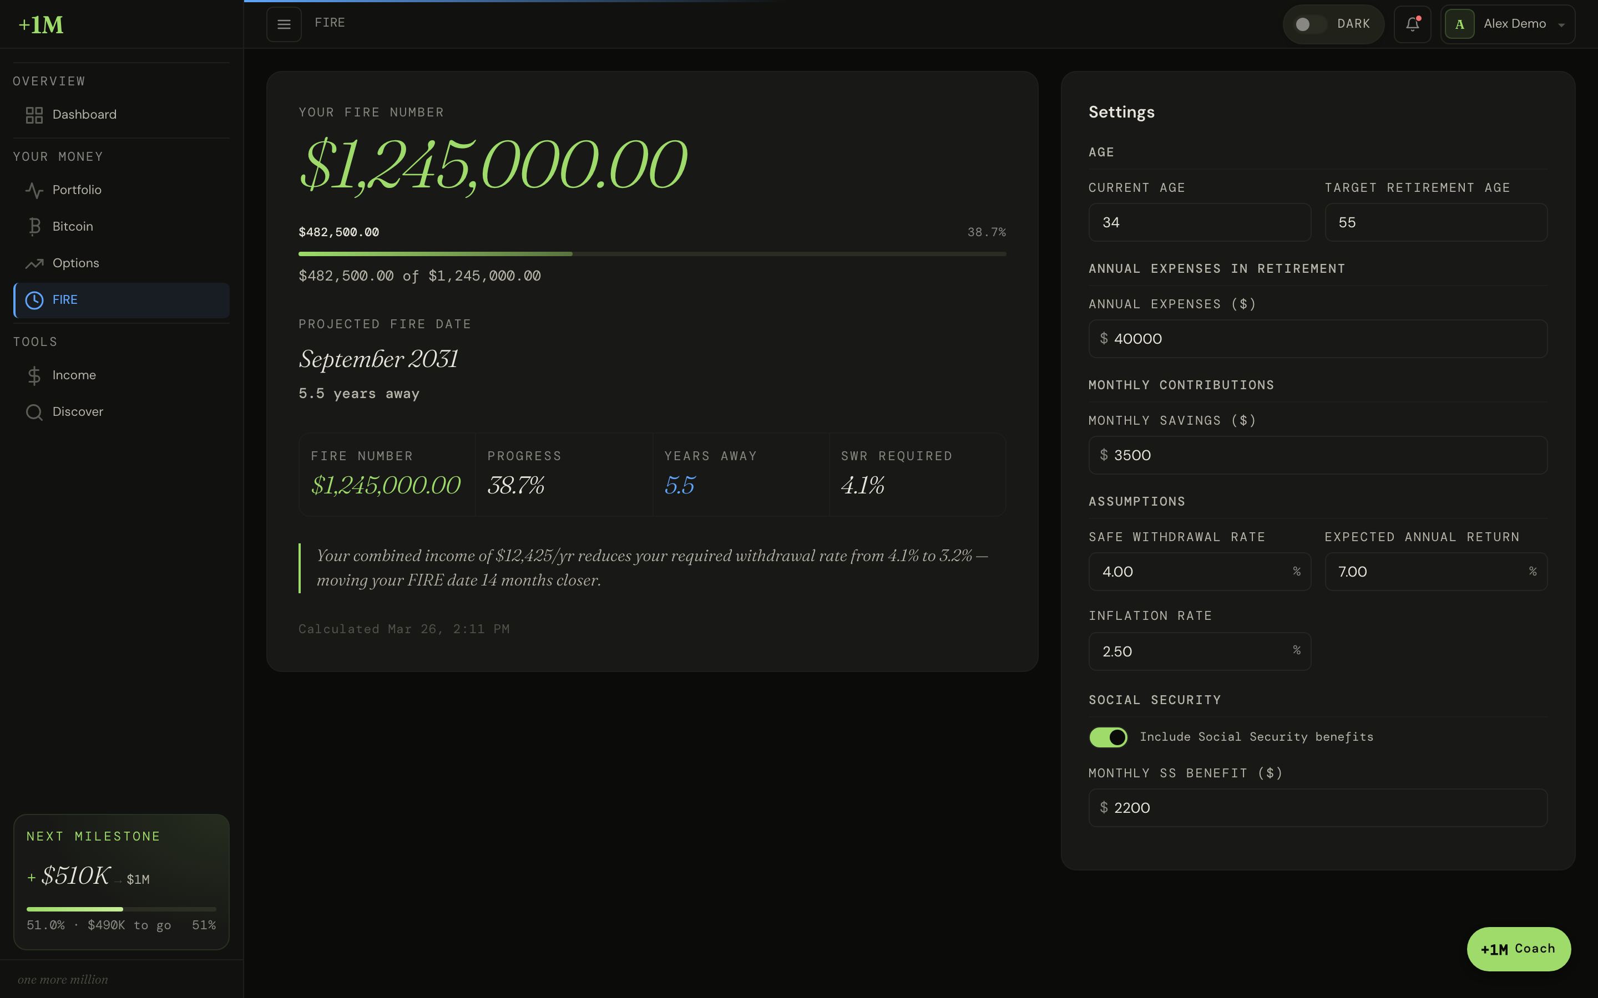
Task: Click the 38.7% Progress stat card
Action: click(563, 474)
